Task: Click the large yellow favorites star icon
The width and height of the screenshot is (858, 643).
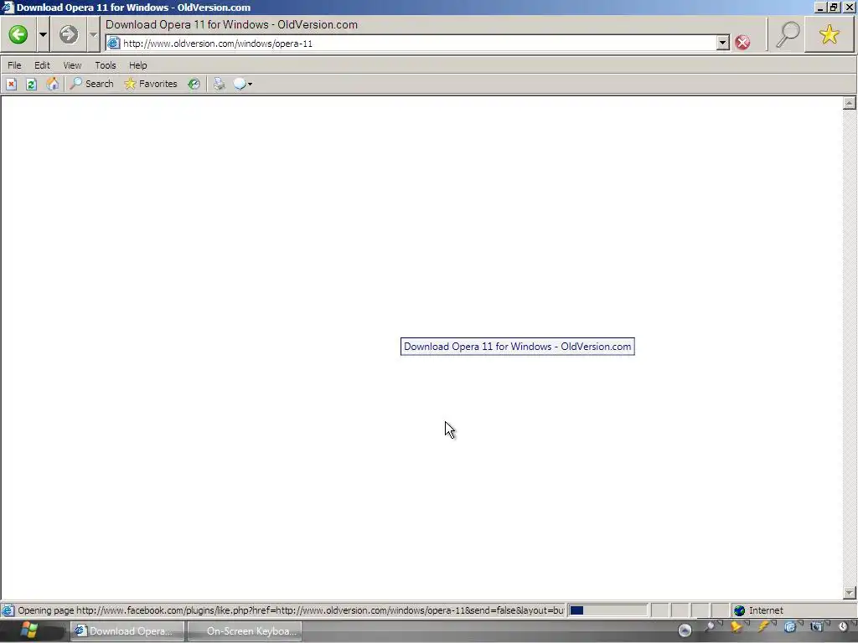Action: (829, 34)
